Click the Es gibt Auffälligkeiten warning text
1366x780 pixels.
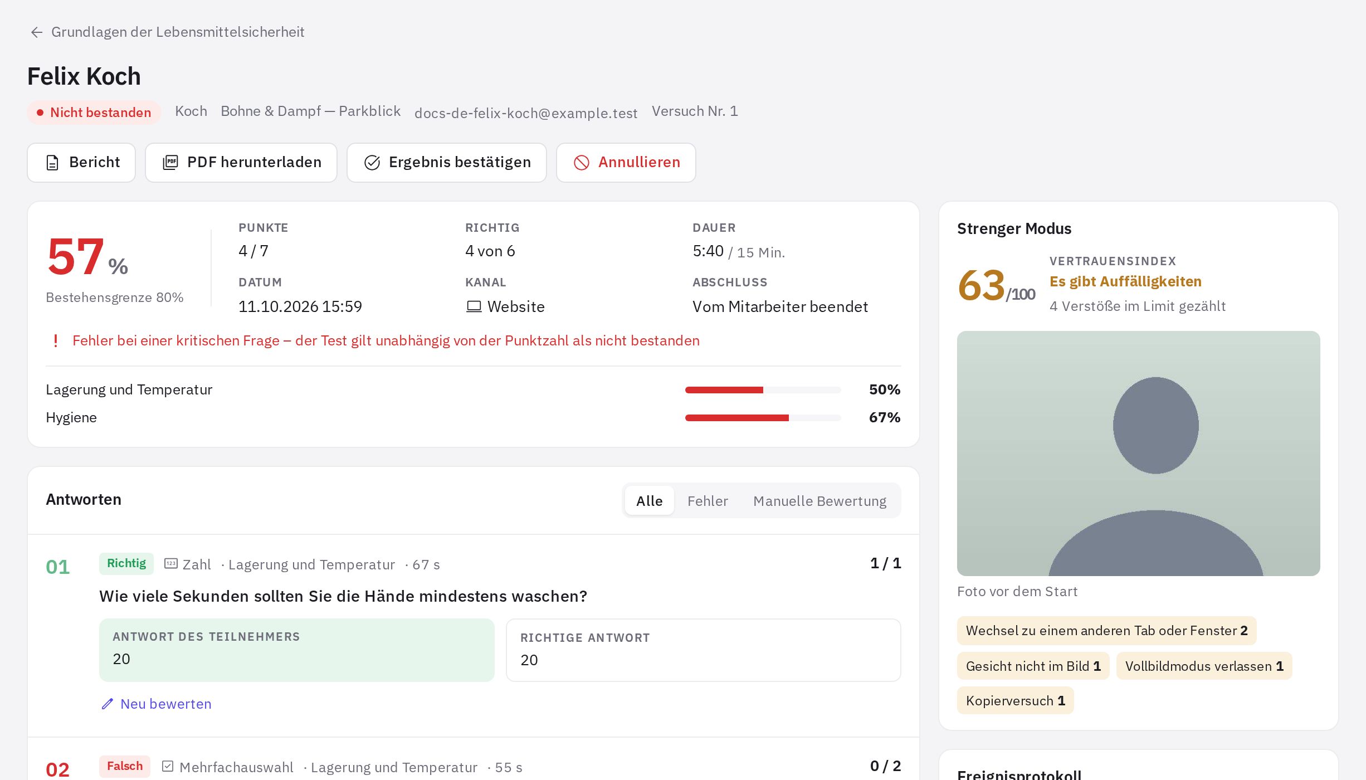click(1125, 281)
